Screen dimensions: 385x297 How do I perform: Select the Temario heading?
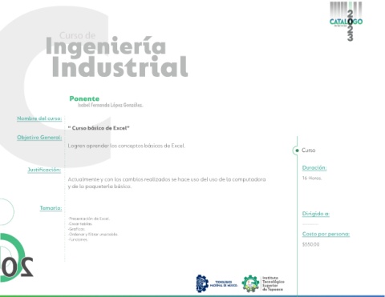[51, 208]
